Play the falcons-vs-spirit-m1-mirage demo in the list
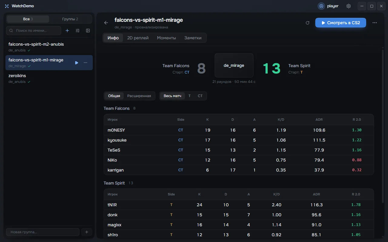Image resolution: width=388 pixels, height=242 pixels. click(x=77, y=63)
